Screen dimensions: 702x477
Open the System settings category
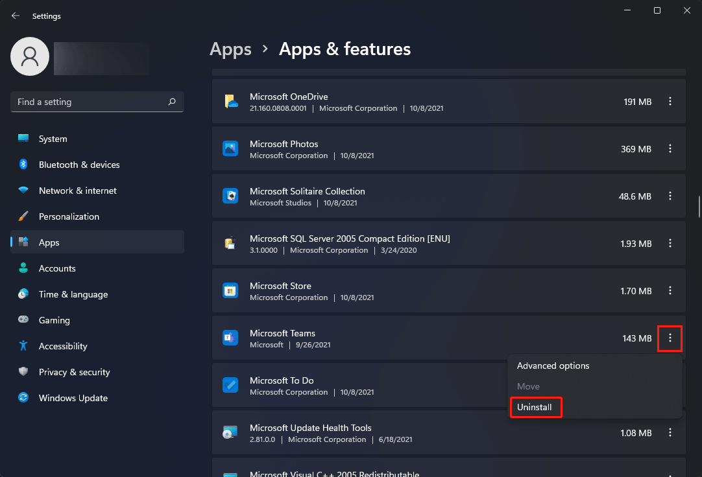pyautogui.click(x=97, y=139)
